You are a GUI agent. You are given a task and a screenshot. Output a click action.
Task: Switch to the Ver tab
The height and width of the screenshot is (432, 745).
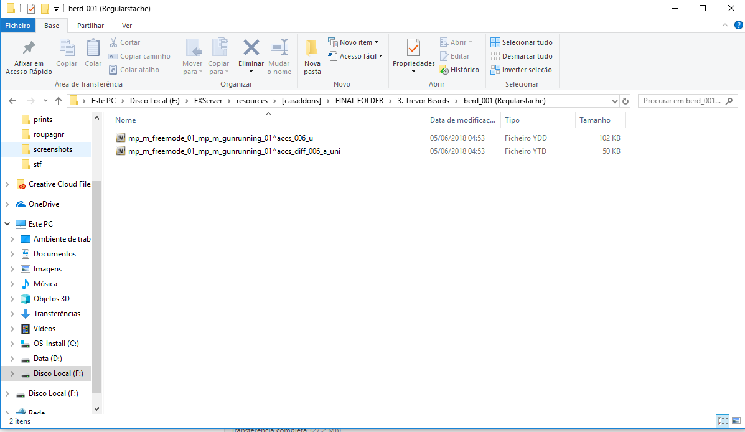point(127,26)
